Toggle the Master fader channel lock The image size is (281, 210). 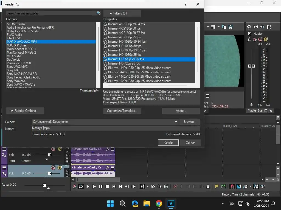tap(251, 105)
